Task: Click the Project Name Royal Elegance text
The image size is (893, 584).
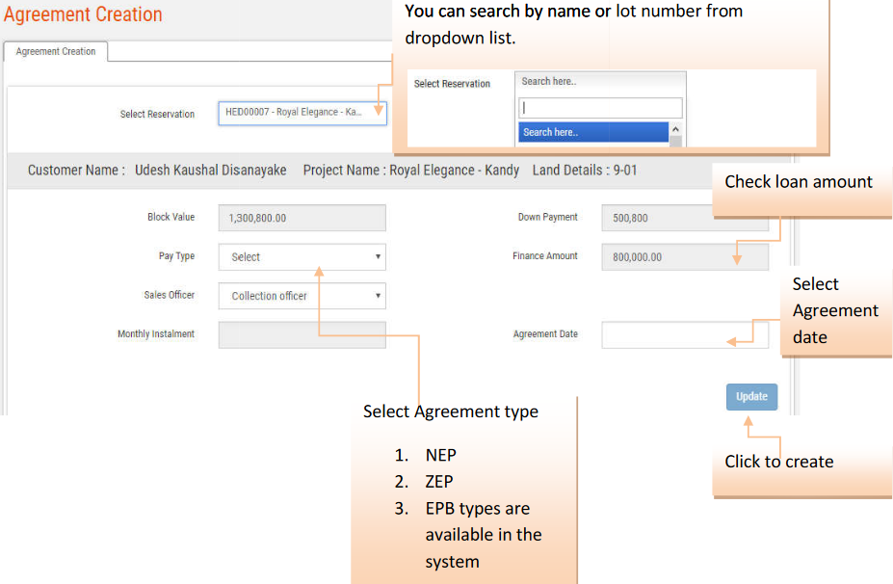Action: (x=411, y=171)
